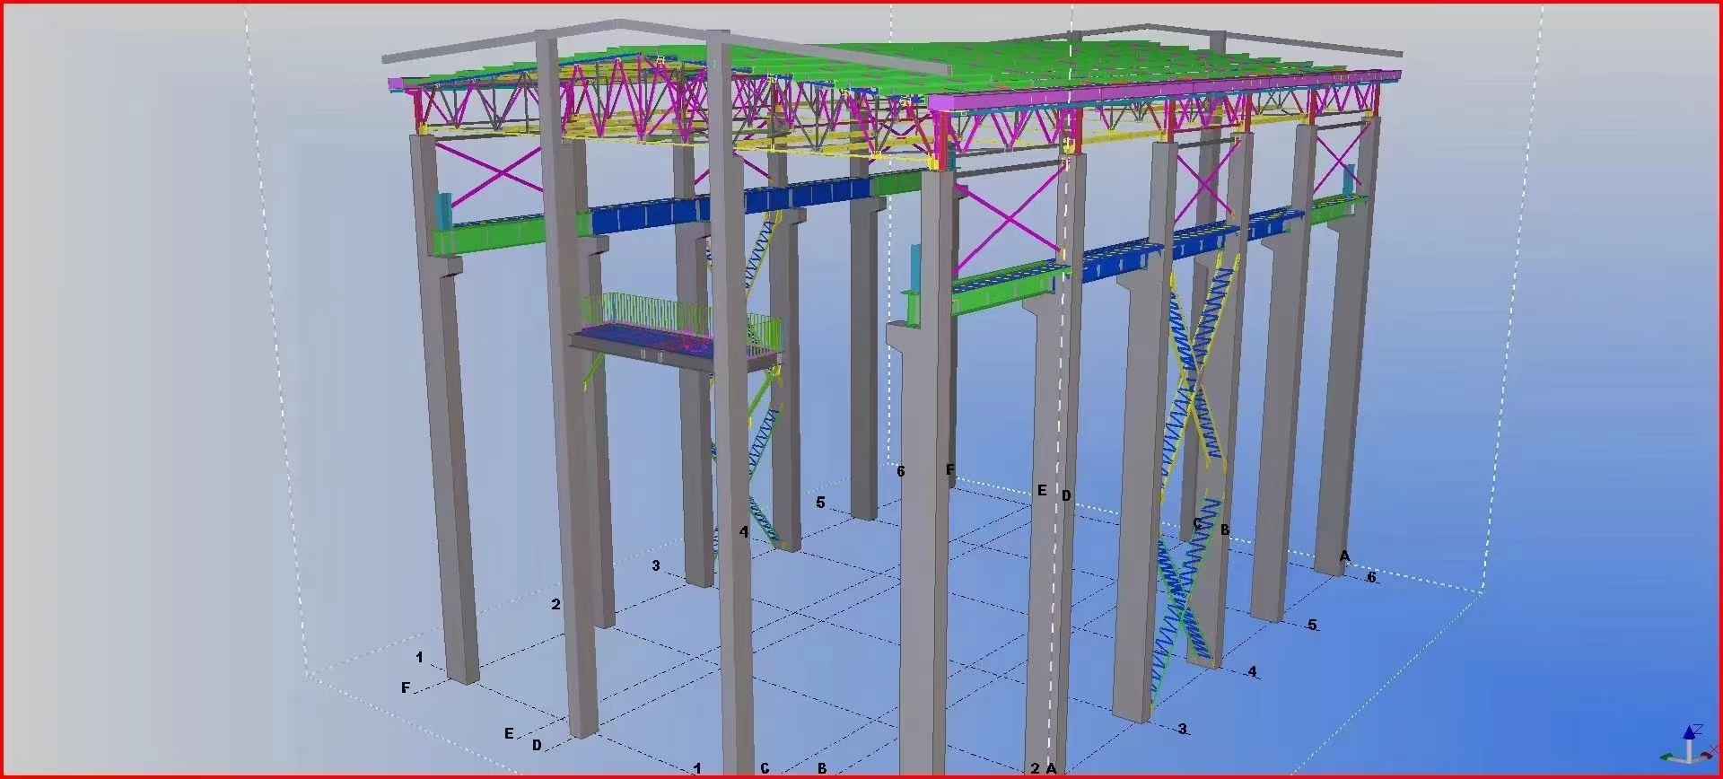
Task: Select grid label 1 above label F
Action: [x=419, y=658]
